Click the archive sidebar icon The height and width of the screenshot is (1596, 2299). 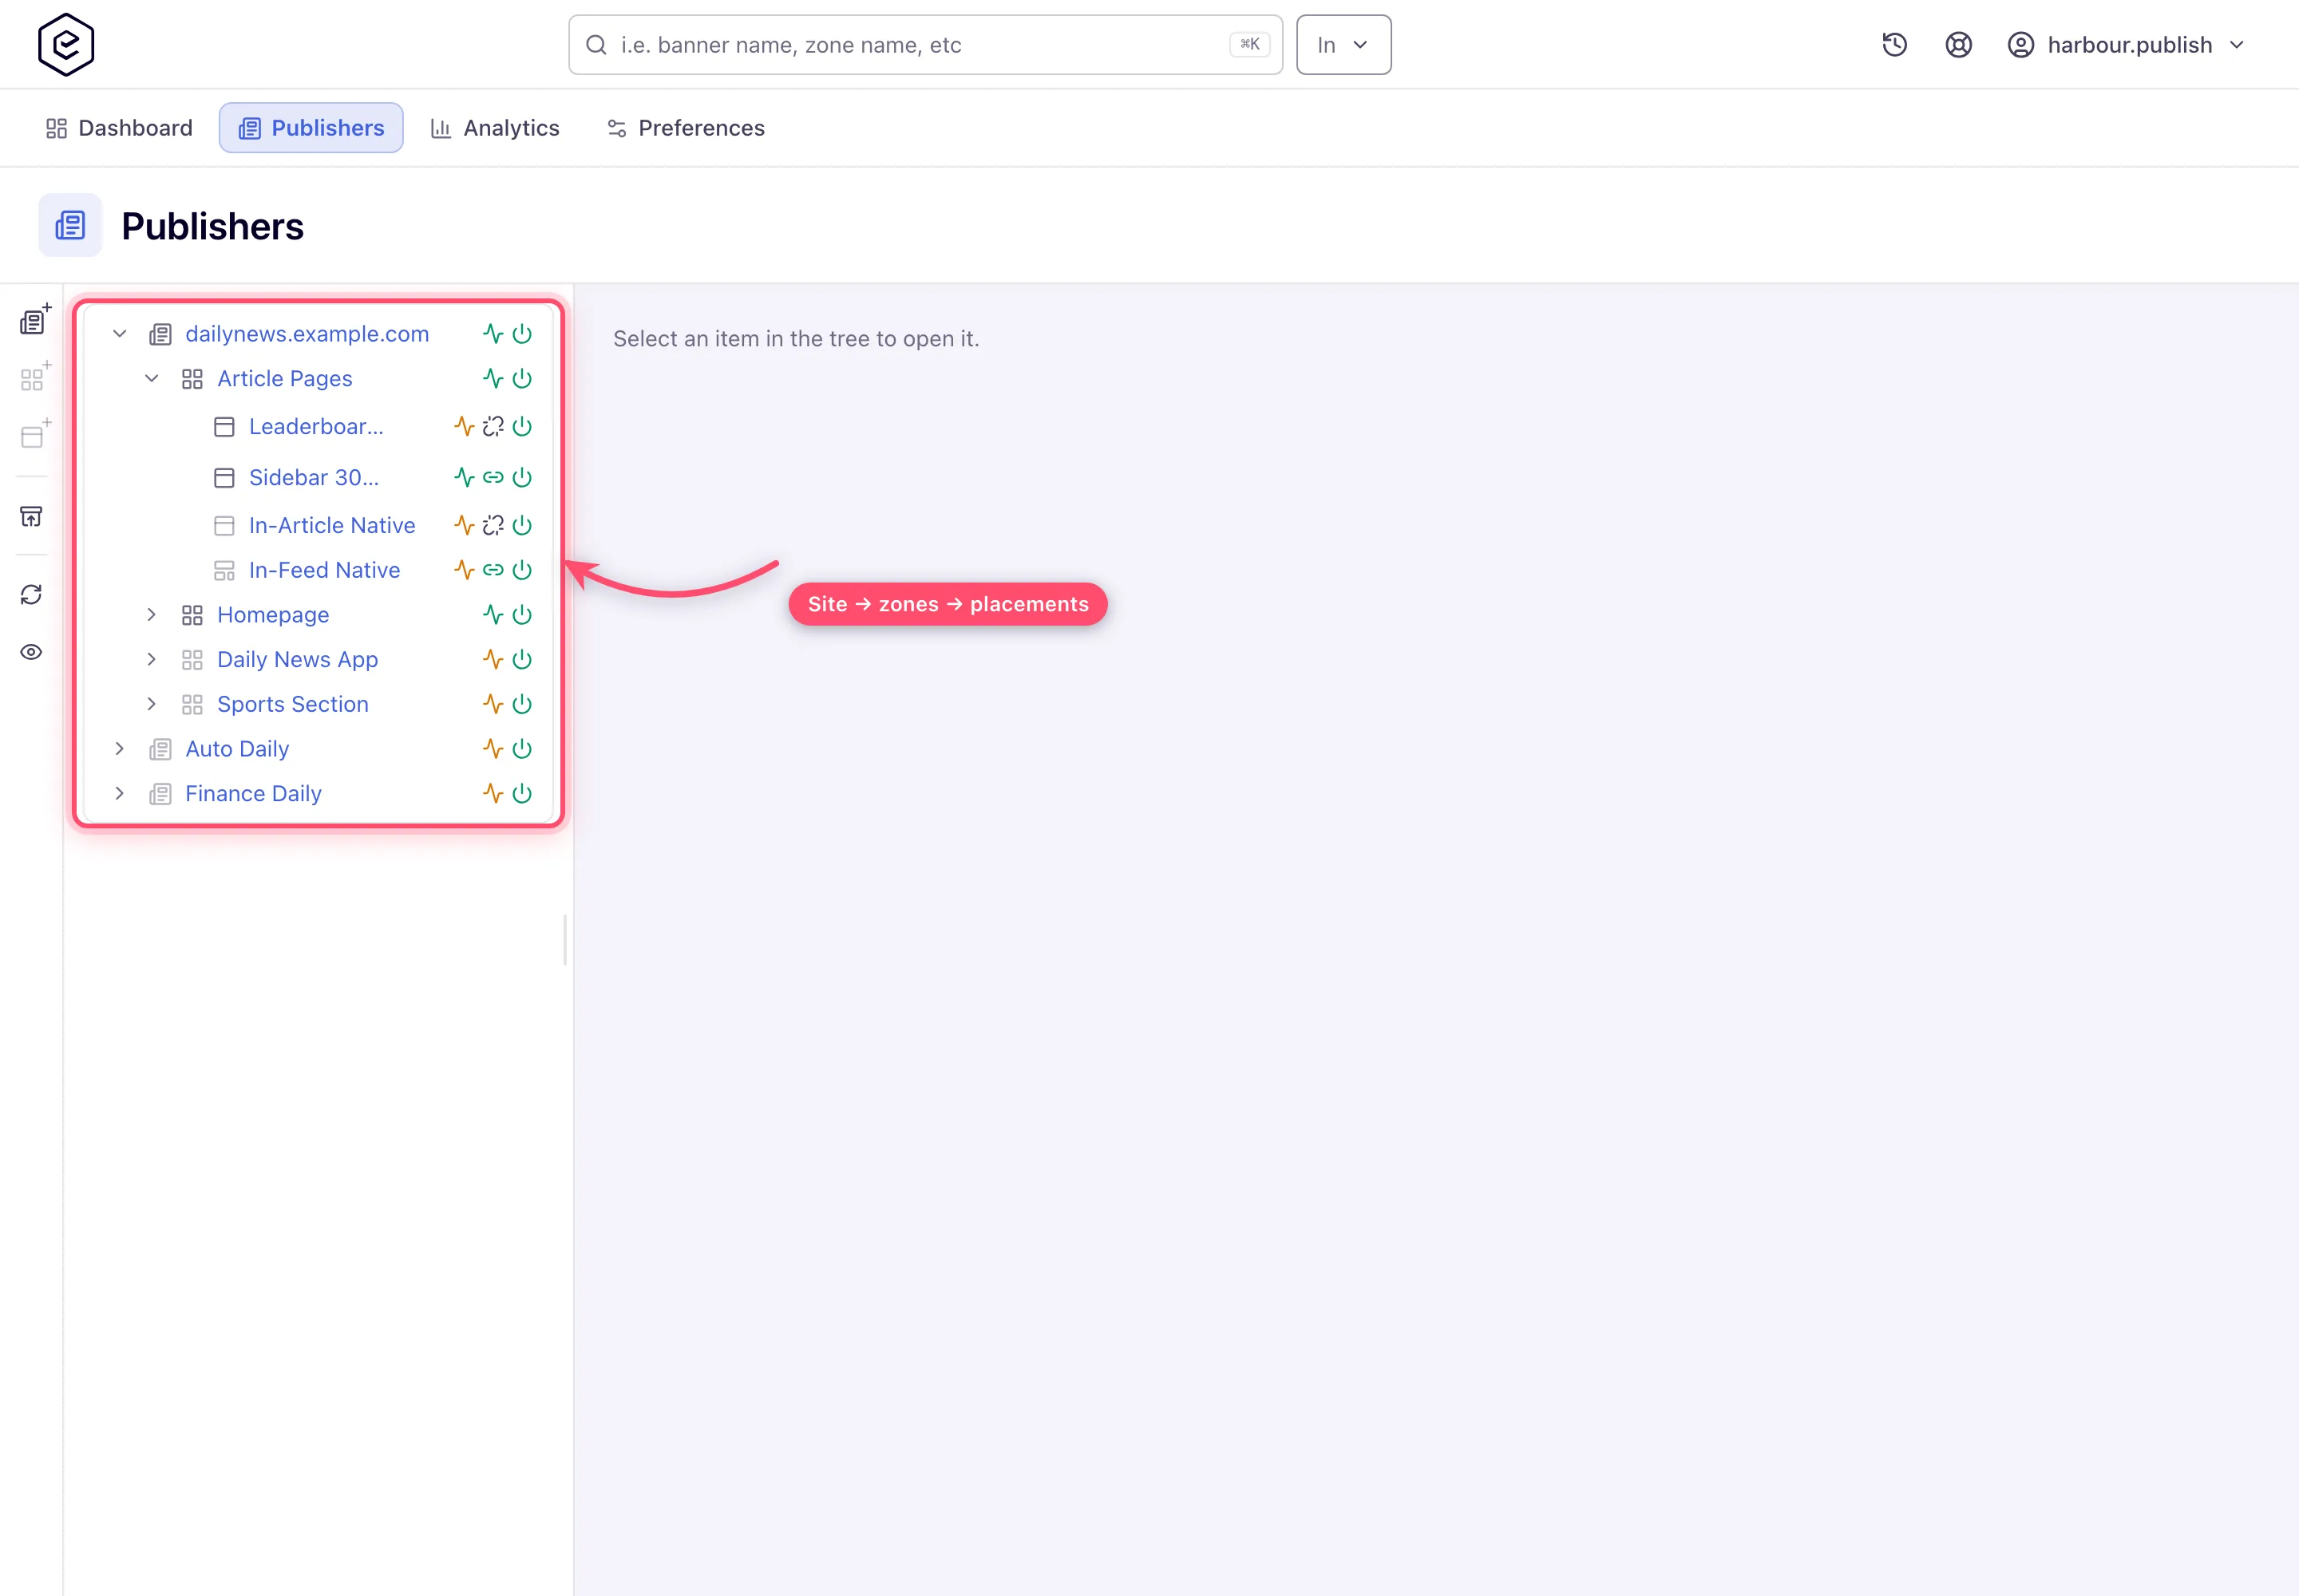32,516
